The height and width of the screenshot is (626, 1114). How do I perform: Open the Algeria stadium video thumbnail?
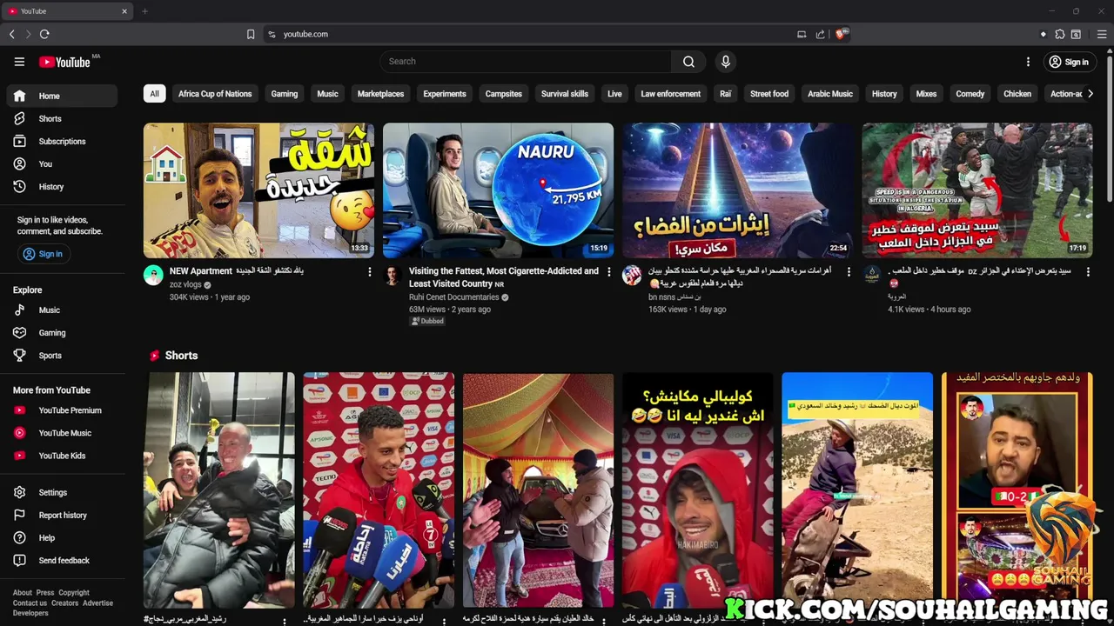tap(977, 190)
